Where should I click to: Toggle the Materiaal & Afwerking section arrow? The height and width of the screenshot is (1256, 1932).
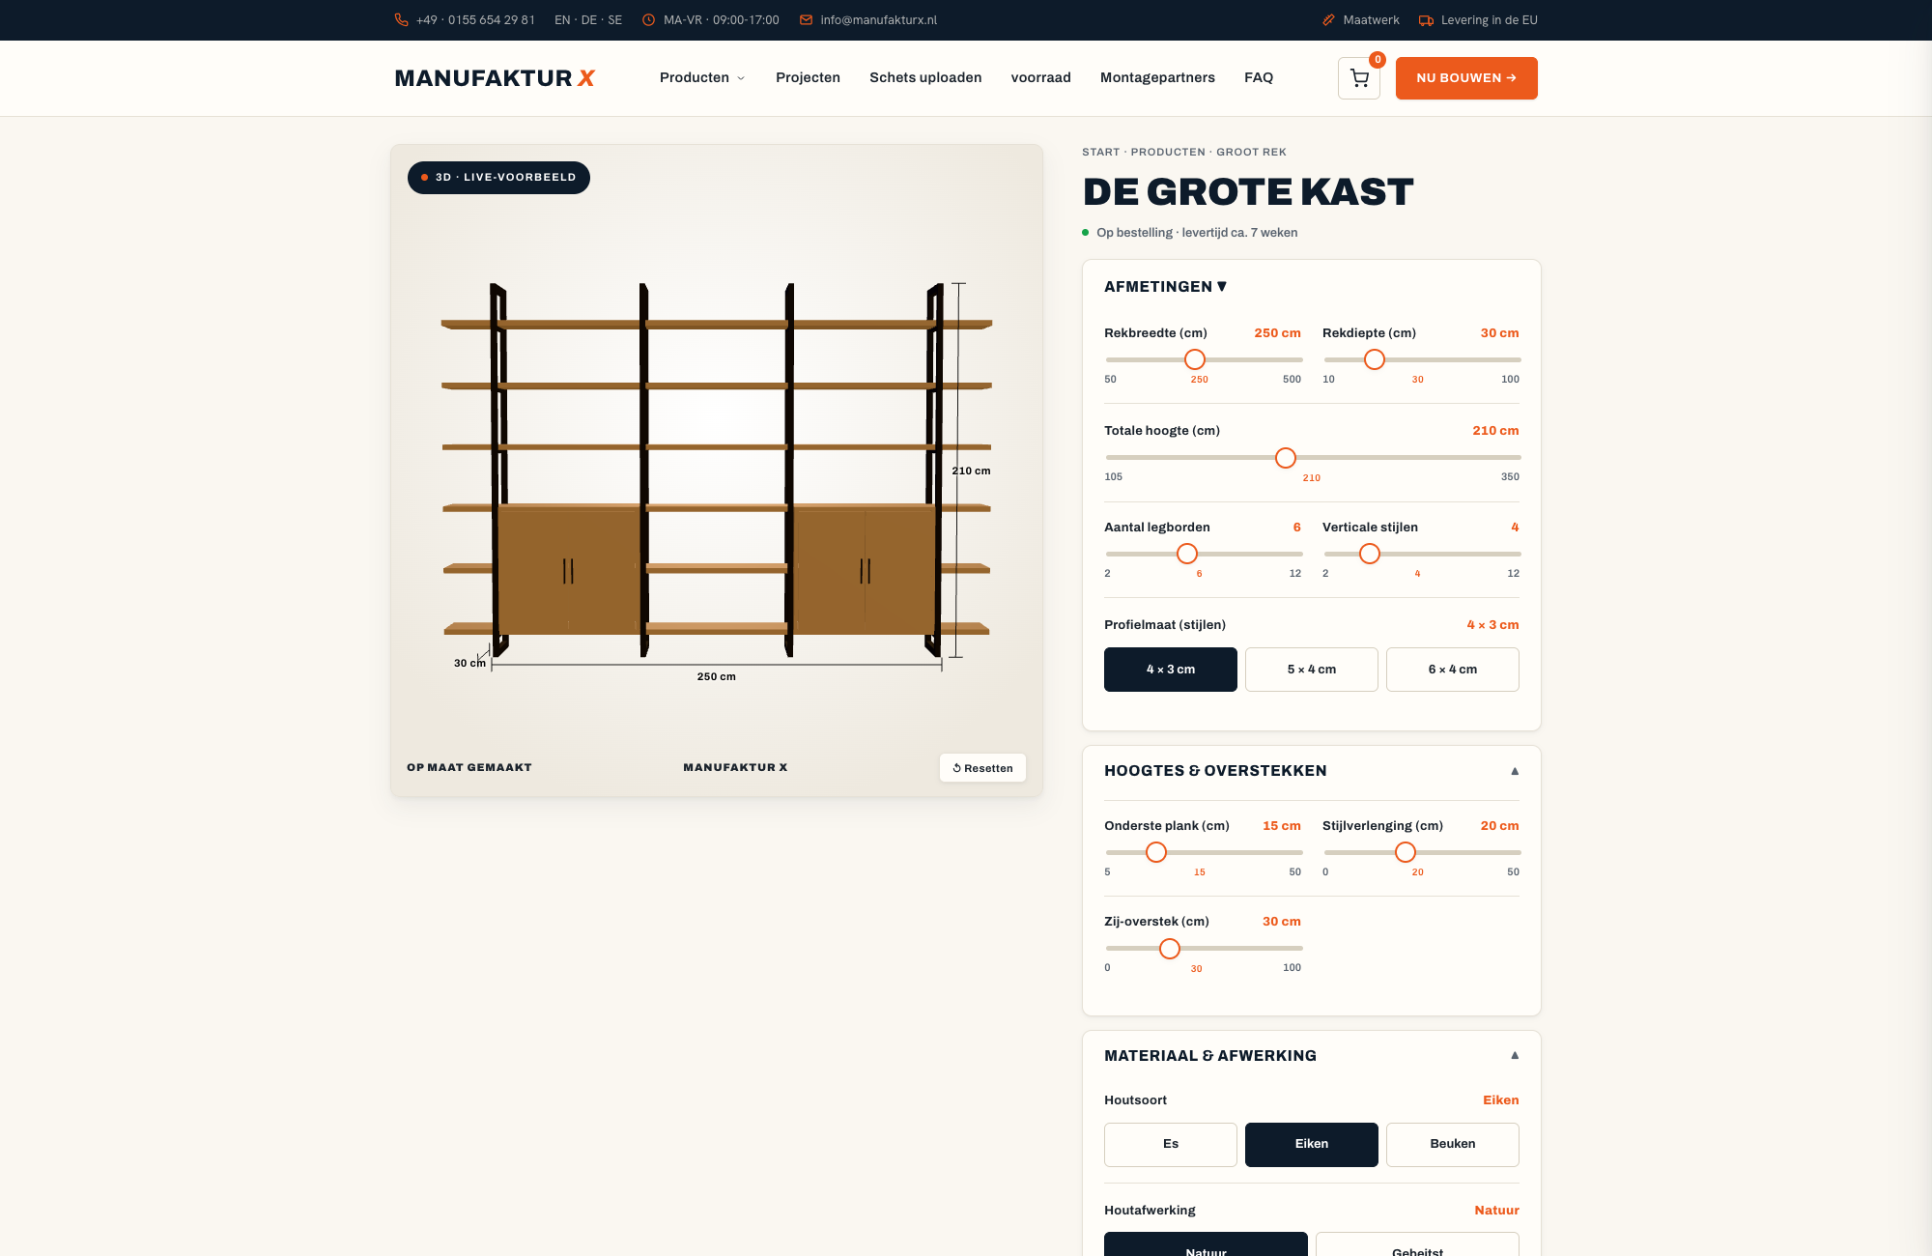(1515, 1056)
